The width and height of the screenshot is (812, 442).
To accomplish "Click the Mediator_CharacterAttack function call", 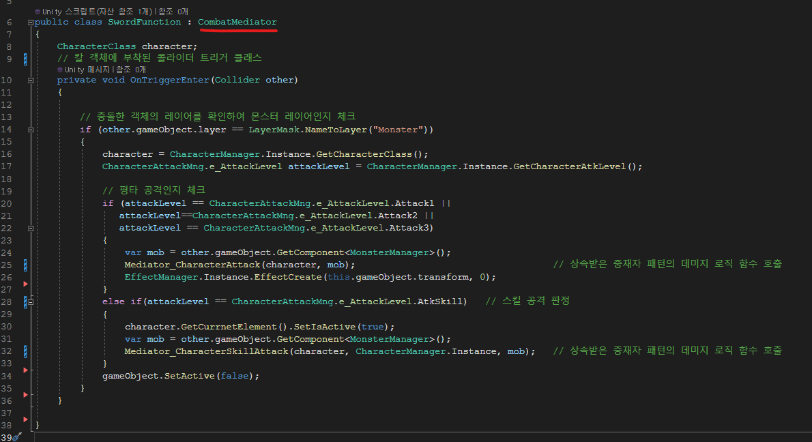I will tap(192, 265).
